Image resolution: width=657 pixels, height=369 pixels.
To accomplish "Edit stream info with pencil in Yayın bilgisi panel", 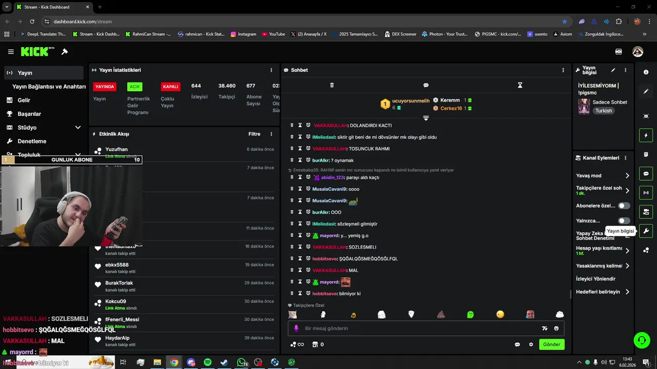I will pyautogui.click(x=613, y=70).
